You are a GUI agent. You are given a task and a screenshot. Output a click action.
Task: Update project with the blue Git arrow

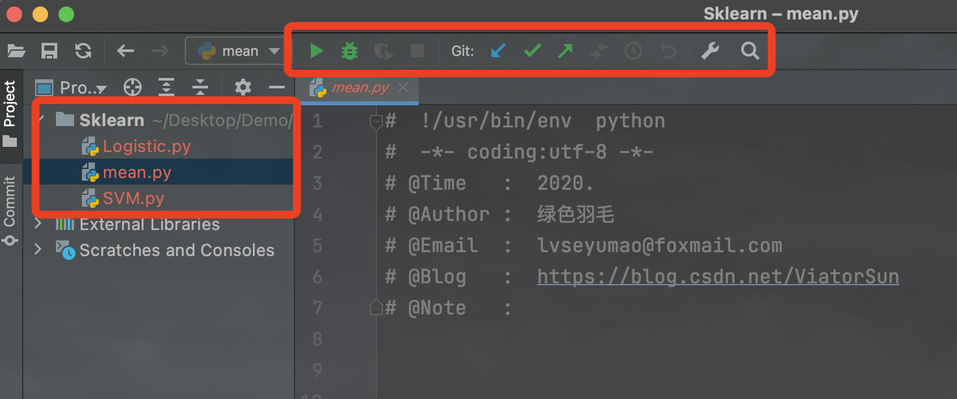tap(498, 51)
